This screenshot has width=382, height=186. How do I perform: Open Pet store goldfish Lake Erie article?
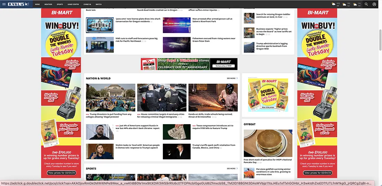[x=273, y=172]
